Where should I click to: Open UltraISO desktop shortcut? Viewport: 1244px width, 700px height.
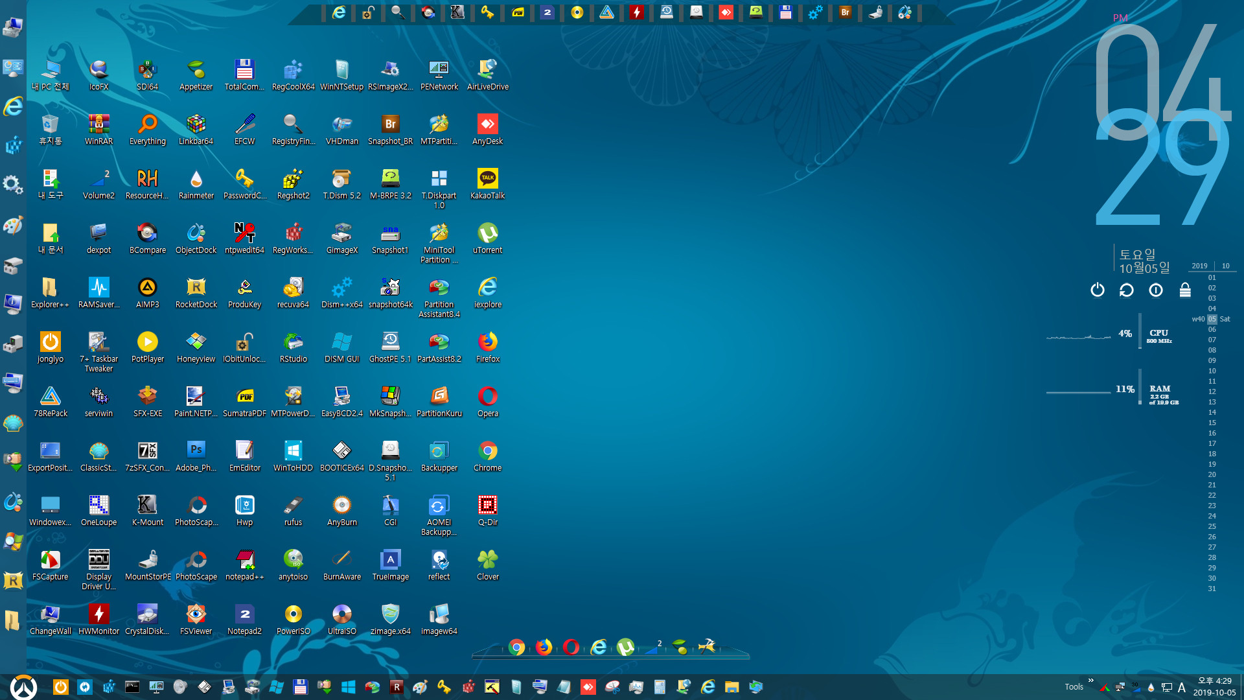click(341, 619)
